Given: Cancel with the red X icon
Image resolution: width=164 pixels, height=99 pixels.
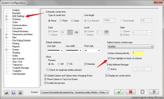Looking at the screenshot, I should pyautogui.click(x=131, y=92).
